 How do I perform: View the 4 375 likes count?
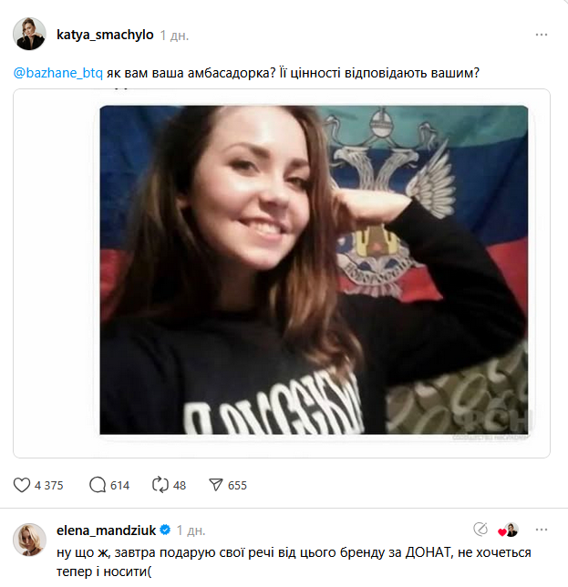[x=49, y=486]
